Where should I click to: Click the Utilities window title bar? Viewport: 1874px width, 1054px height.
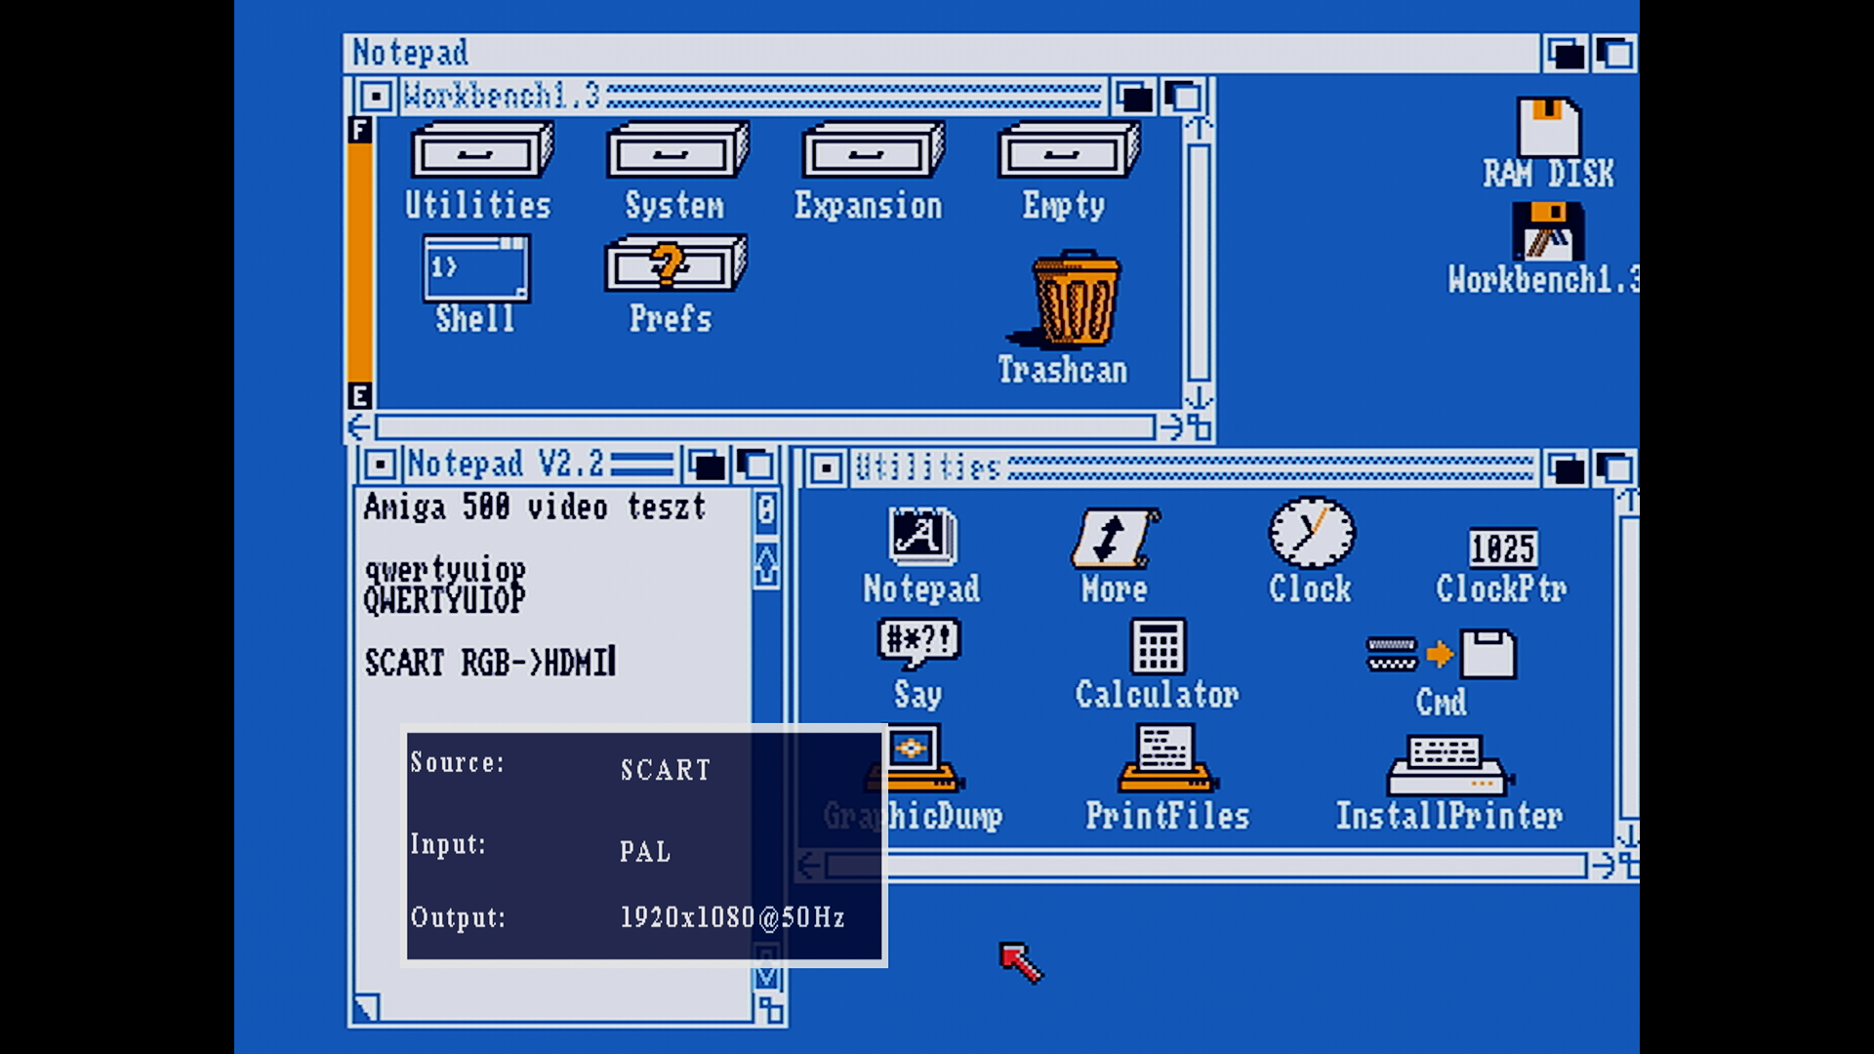(x=1194, y=468)
